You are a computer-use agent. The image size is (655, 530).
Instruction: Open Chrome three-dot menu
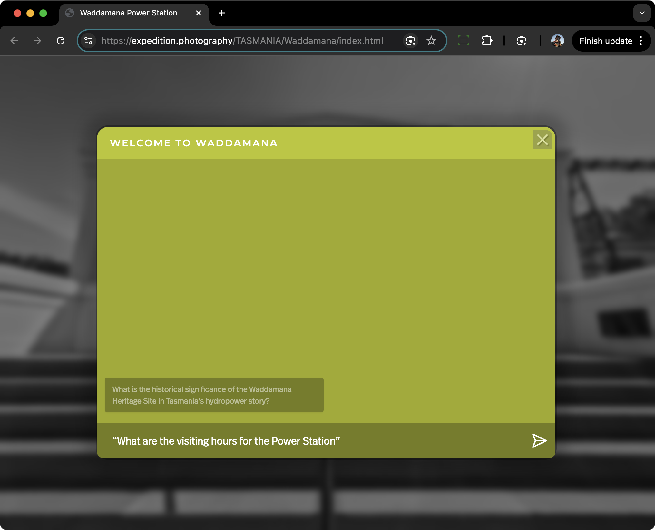(641, 41)
